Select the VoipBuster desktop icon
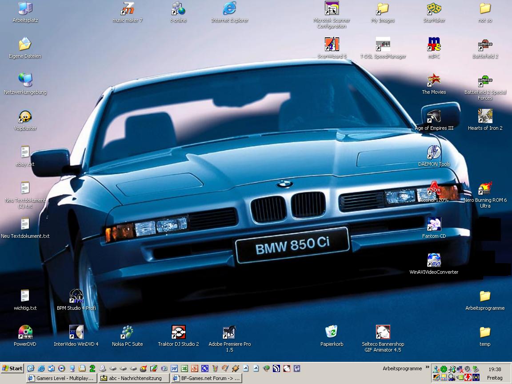 (25, 117)
